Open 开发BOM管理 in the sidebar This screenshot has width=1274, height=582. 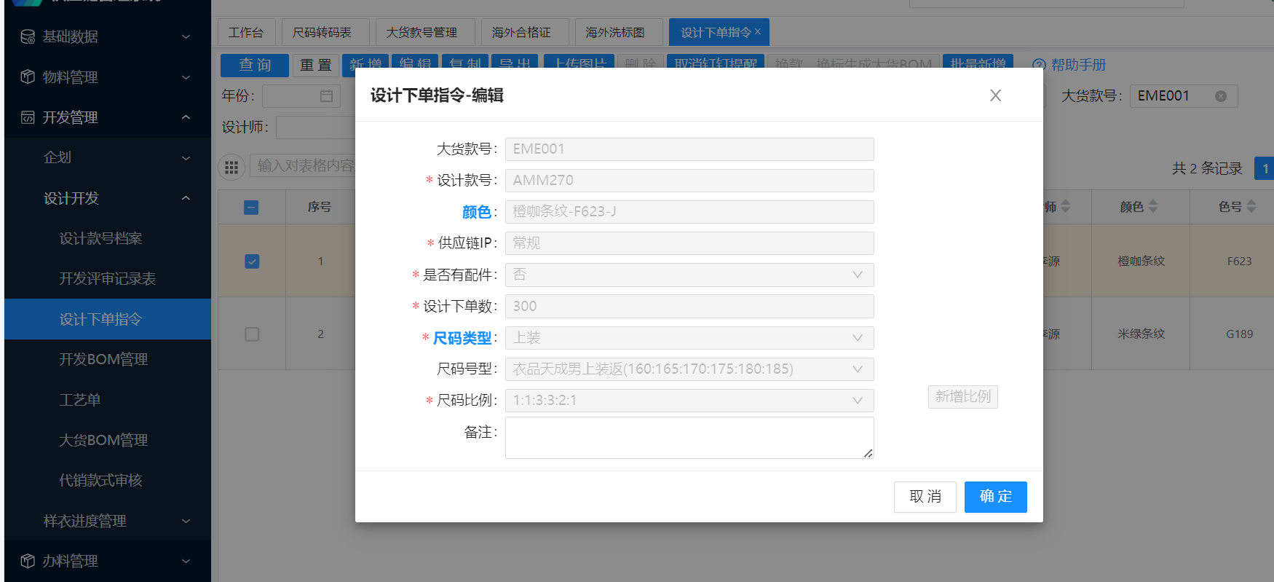pos(103,359)
